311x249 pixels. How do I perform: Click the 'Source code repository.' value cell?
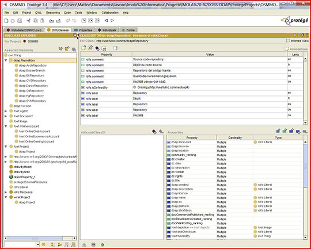pyautogui.click(x=210, y=59)
